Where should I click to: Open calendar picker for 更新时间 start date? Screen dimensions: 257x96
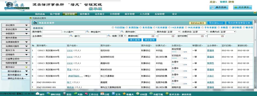click(x=153, y=36)
